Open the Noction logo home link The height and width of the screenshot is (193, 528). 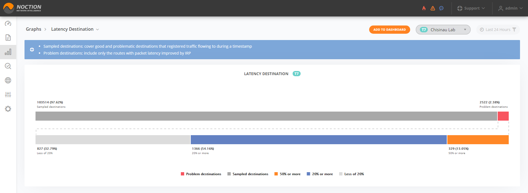(x=22, y=8)
